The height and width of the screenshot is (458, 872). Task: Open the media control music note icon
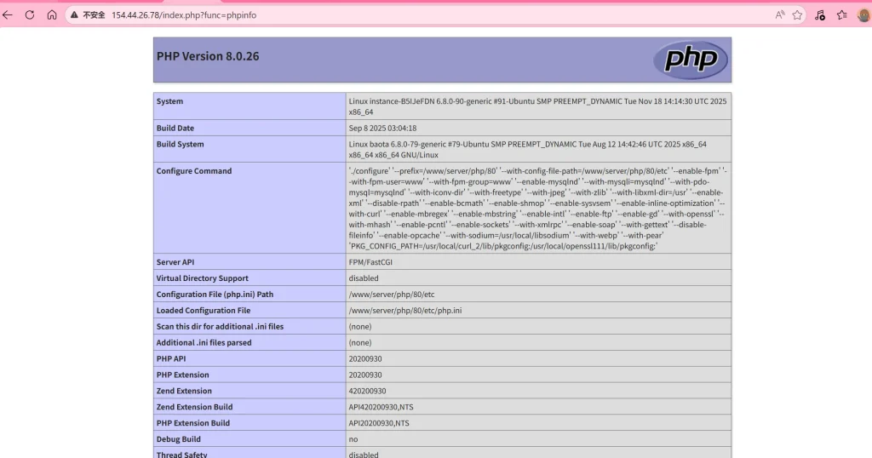[x=820, y=14]
